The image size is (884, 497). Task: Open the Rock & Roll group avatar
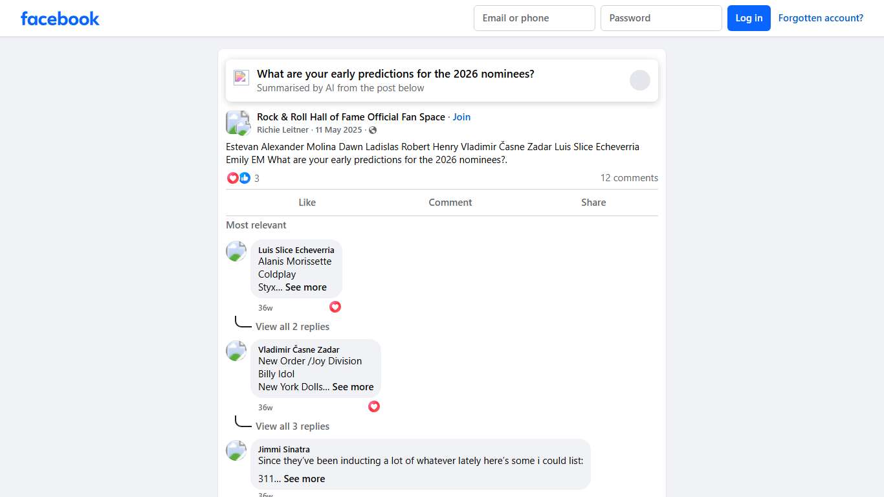237,122
